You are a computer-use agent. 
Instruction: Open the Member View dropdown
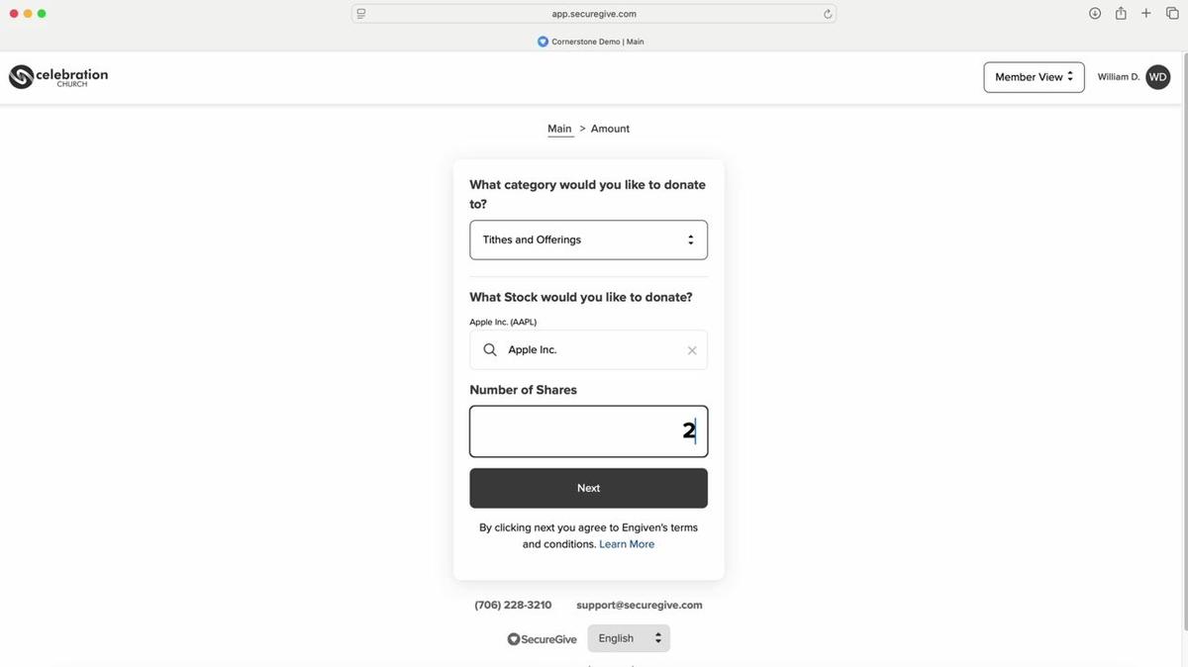(x=1034, y=77)
